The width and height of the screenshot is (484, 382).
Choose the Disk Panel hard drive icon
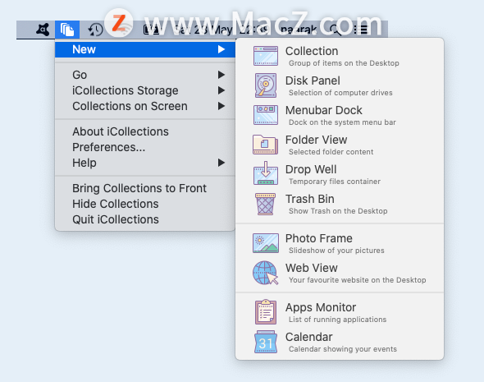(x=266, y=85)
